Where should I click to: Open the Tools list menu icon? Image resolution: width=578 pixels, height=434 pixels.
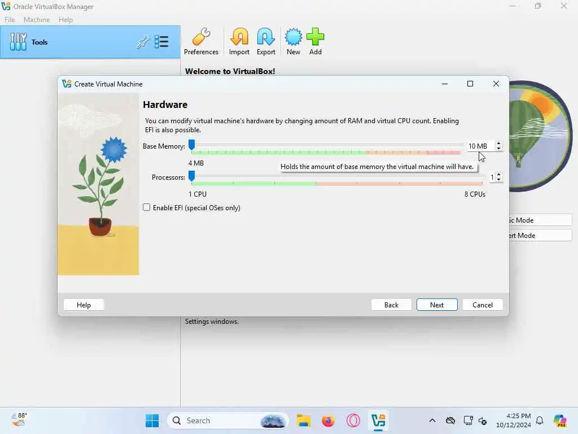(161, 42)
